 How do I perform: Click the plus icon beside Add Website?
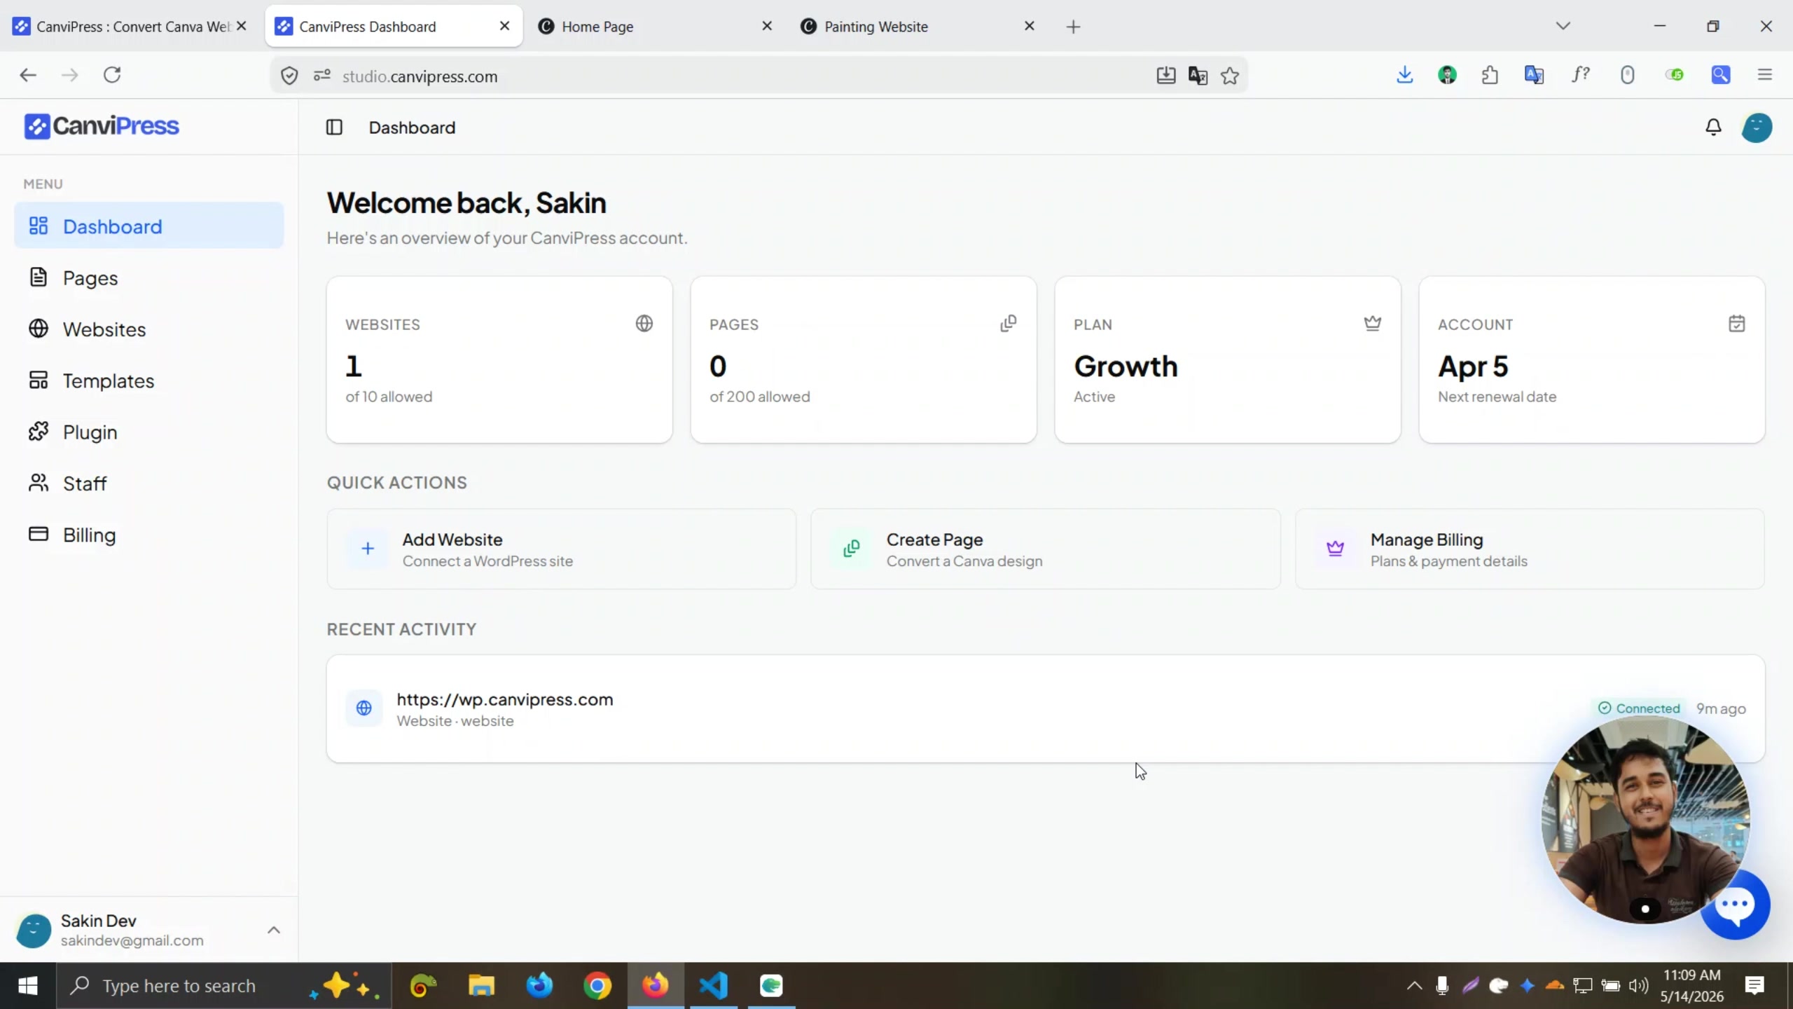(x=368, y=549)
